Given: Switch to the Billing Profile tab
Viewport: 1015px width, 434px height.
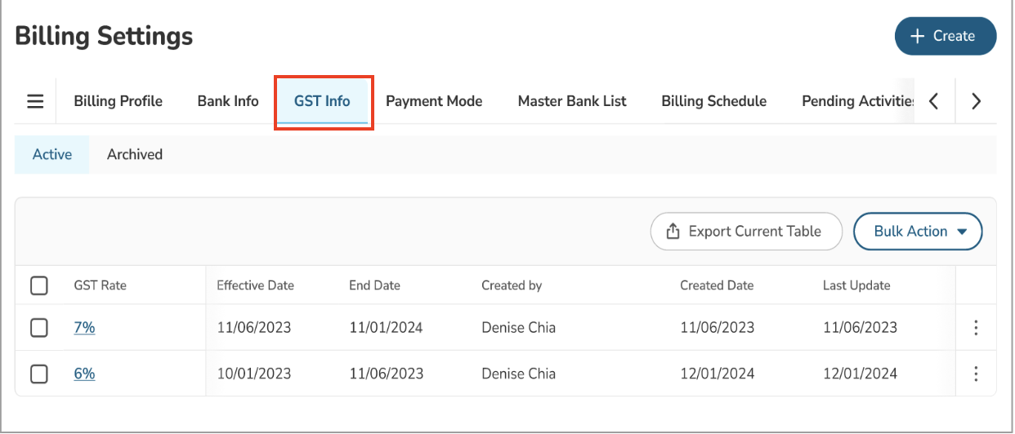Looking at the screenshot, I should 118,101.
